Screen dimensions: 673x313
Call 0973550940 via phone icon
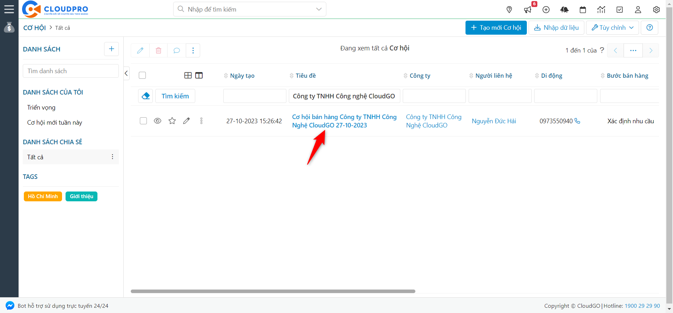click(x=577, y=121)
